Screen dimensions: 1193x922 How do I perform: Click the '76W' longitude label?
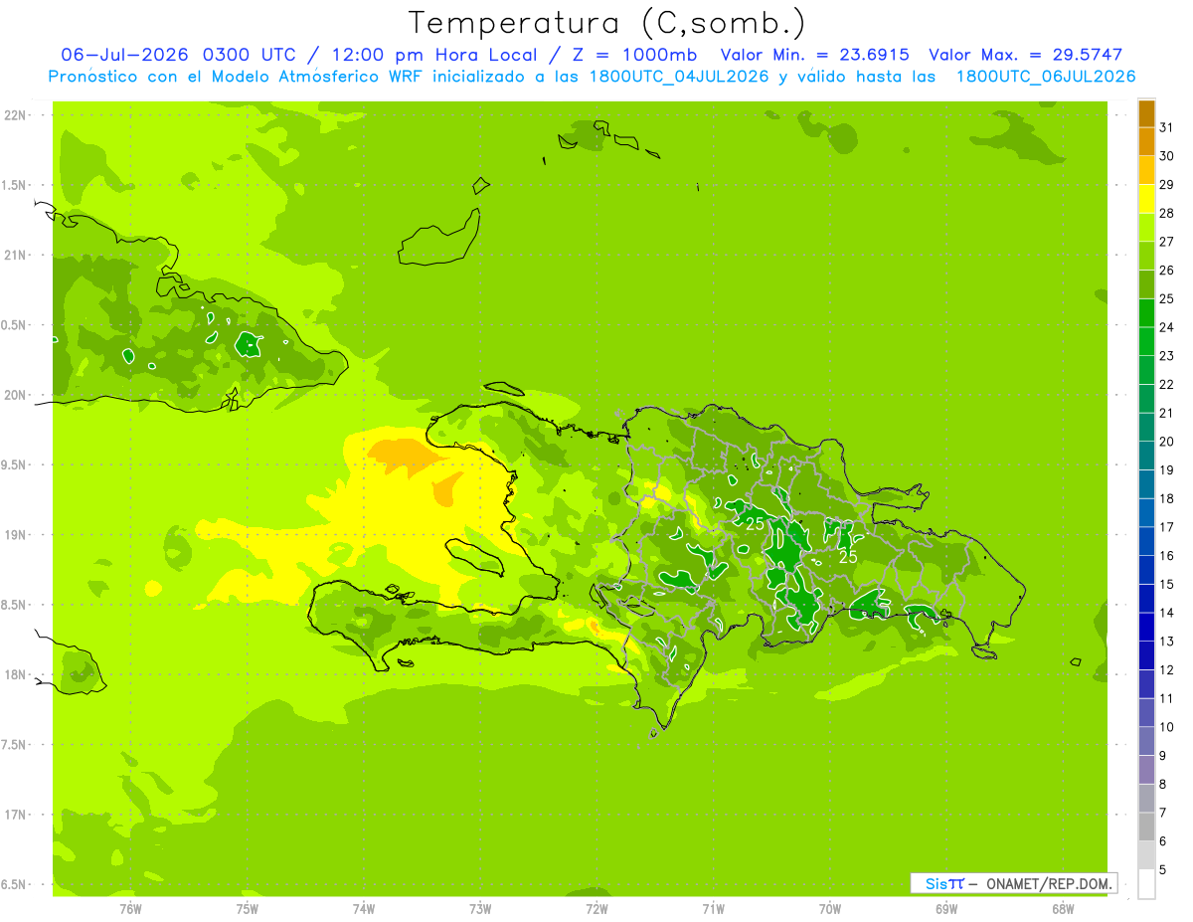click(130, 909)
